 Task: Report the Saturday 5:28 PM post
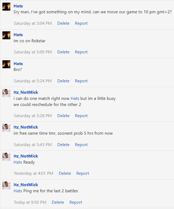point(81,116)
